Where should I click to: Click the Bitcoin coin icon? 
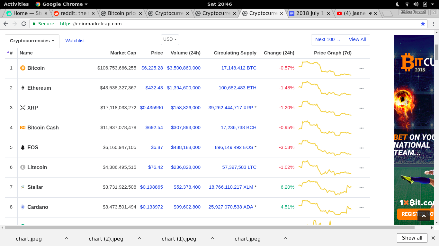[x=23, y=68]
